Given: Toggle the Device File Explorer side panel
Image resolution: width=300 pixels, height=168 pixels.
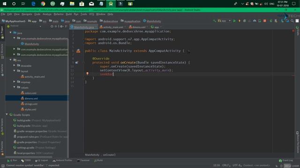Looking at the screenshot, I should pos(298,142).
